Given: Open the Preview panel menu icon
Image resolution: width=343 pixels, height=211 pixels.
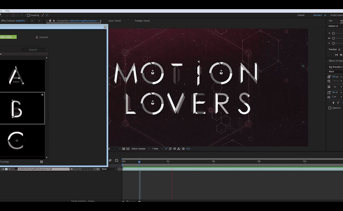Looking at the screenshot, I should [x=339, y=50].
